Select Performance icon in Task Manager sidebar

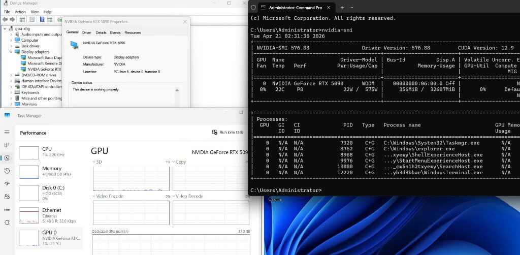(x=7, y=158)
